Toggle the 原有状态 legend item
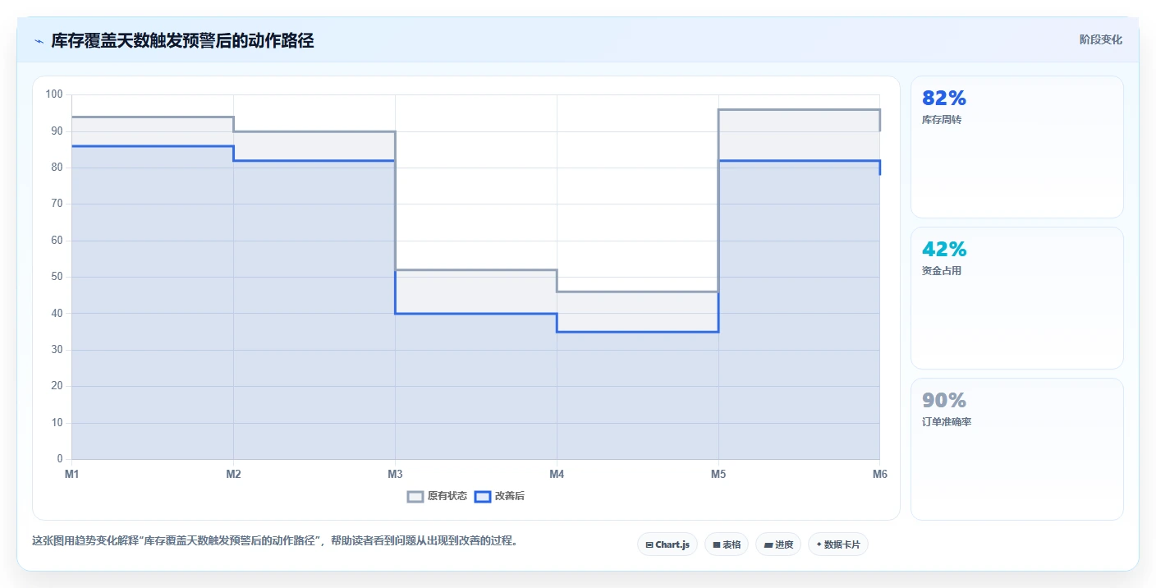 coord(438,496)
